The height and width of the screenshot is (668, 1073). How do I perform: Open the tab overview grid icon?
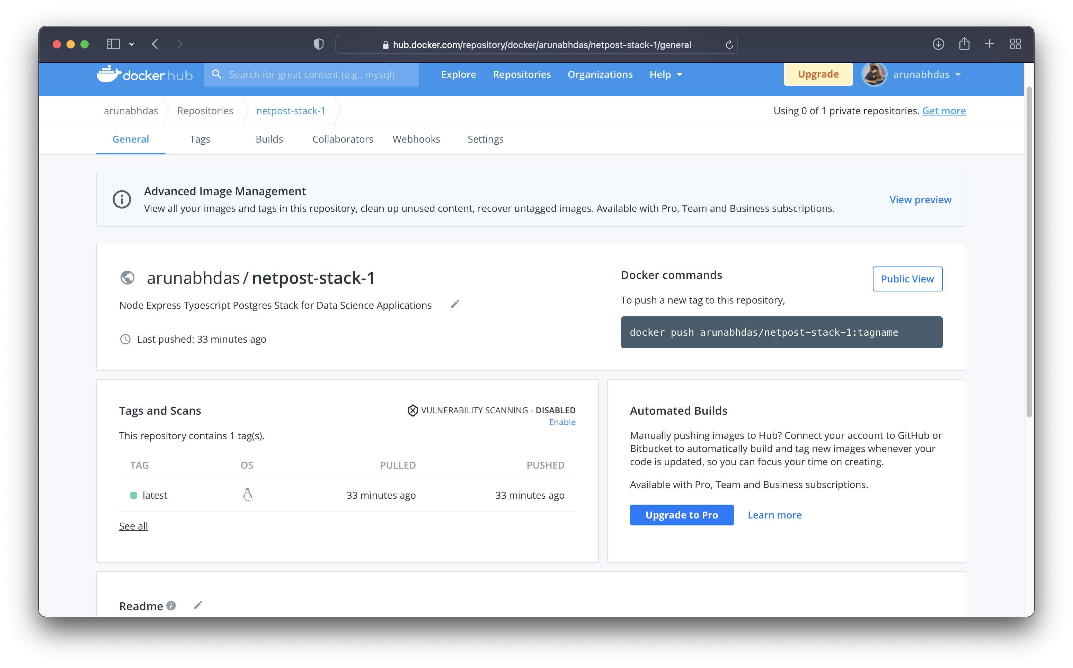click(x=1015, y=44)
